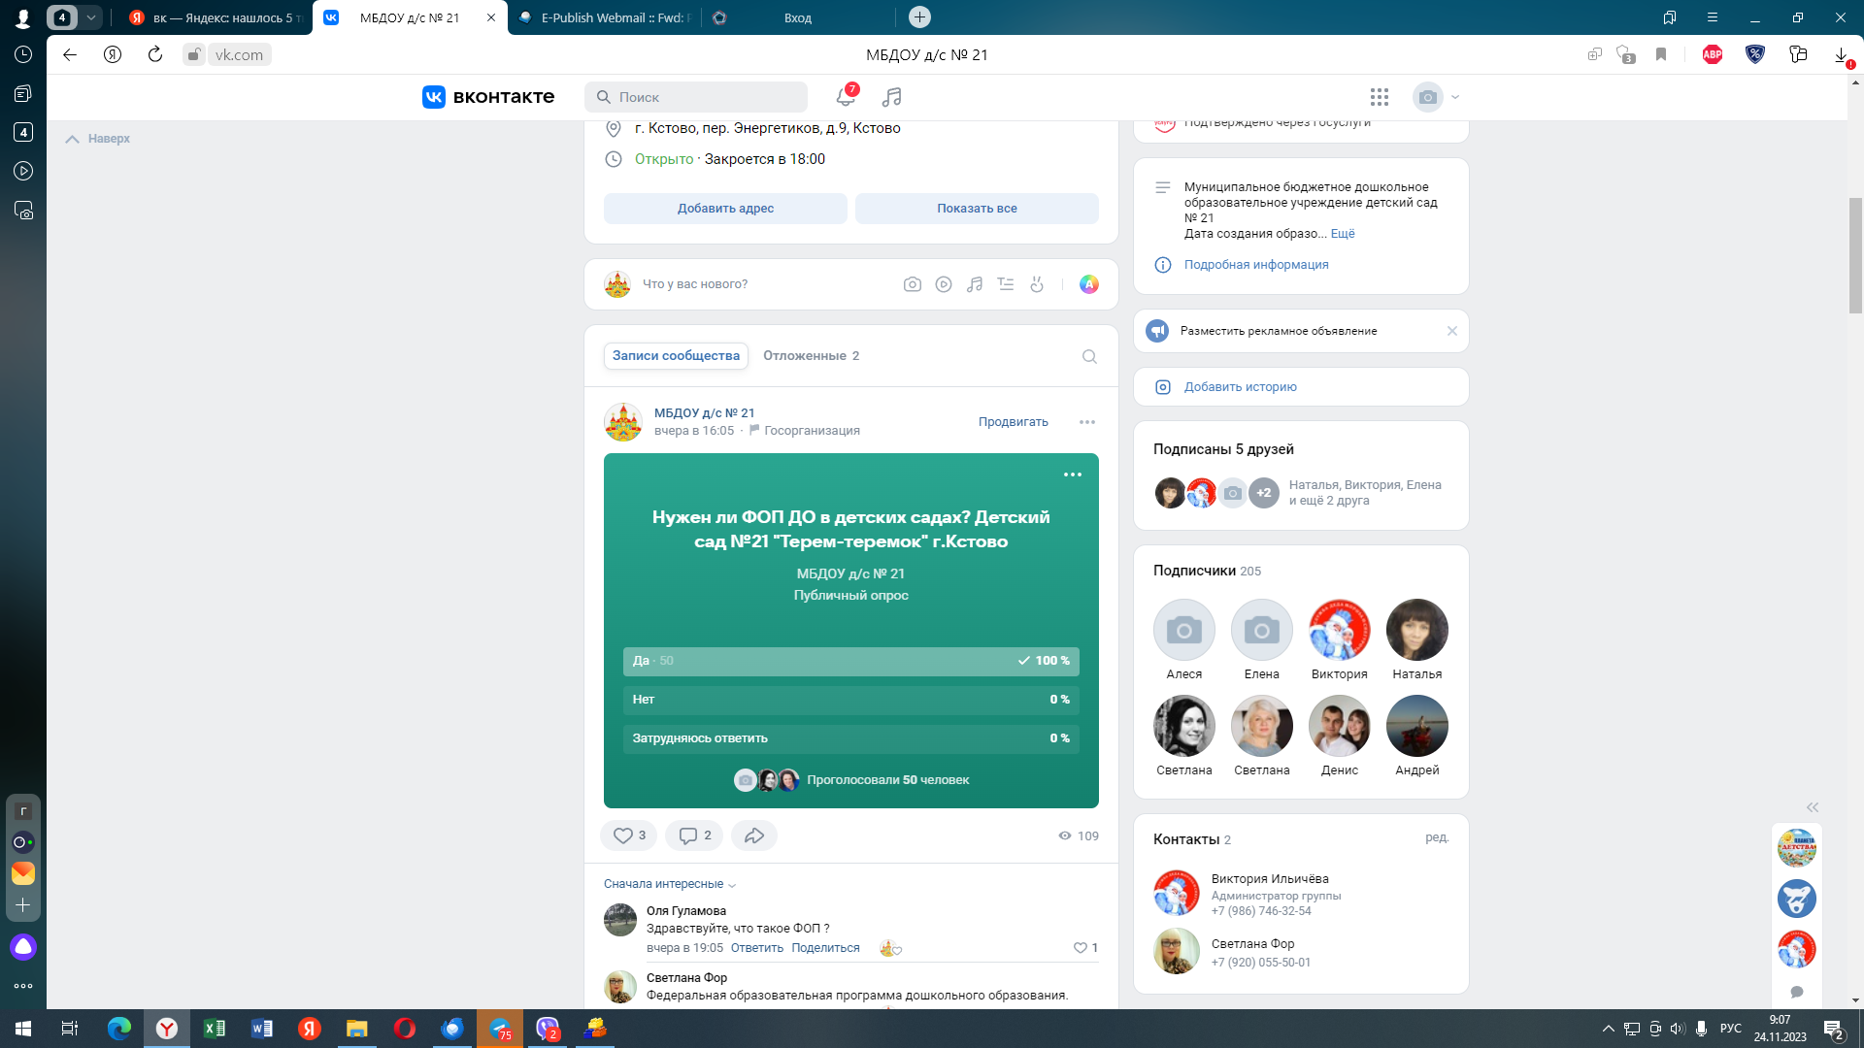Show hidden system tray icons
1864x1048 pixels.
1608,1029
